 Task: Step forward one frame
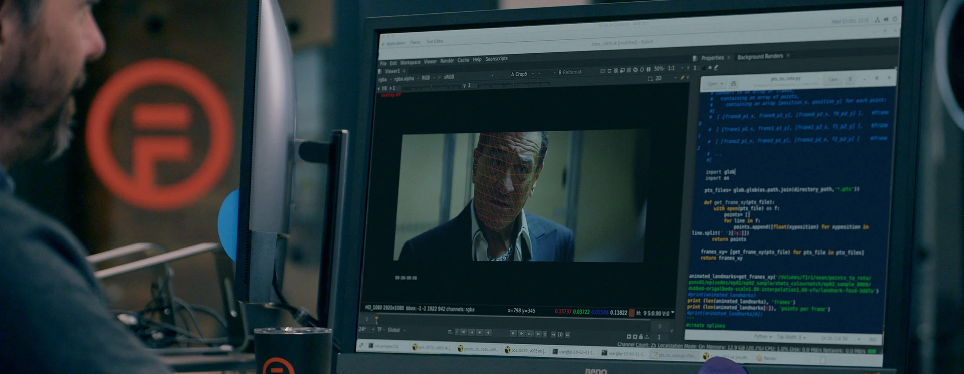point(522,333)
